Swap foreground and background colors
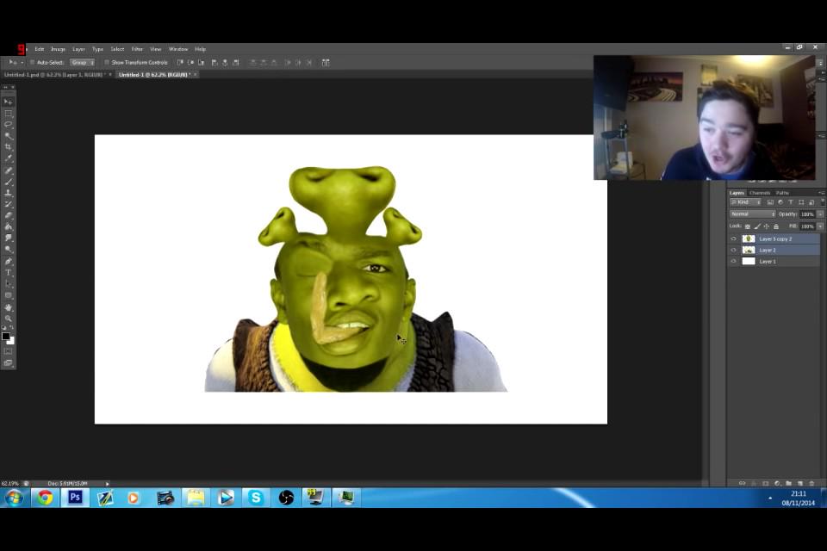The height and width of the screenshot is (551, 827). pos(12,329)
